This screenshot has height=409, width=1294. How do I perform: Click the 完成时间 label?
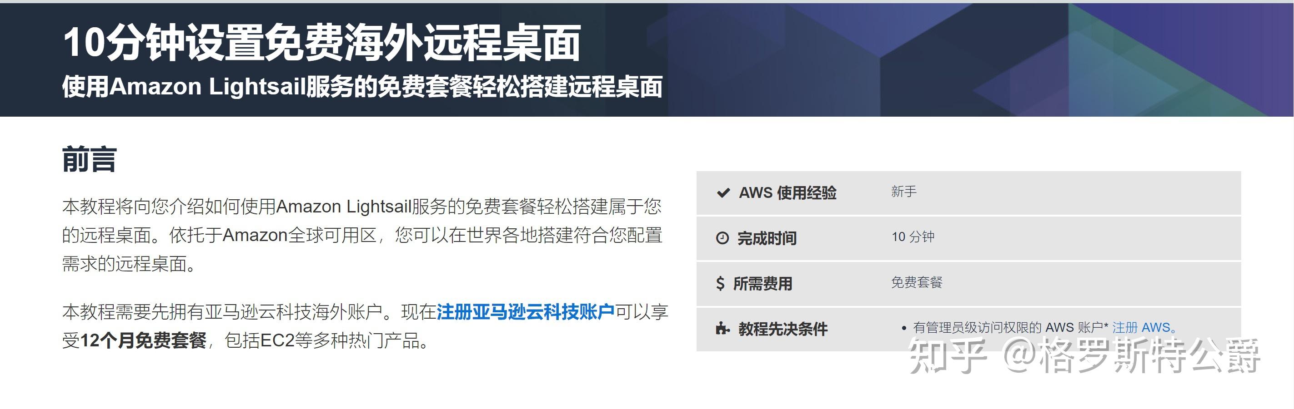pyautogui.click(x=767, y=238)
